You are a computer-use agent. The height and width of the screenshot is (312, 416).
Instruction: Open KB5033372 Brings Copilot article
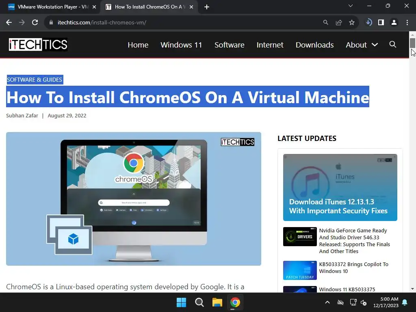pyautogui.click(x=353, y=268)
